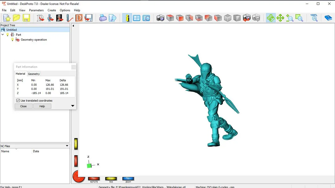
Task: Open help with the blue book icon
Action: [x=328, y=18]
